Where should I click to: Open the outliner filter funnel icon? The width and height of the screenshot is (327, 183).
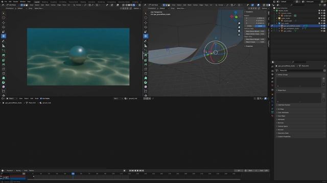(x=320, y=5)
